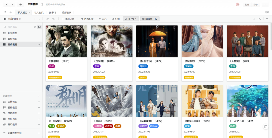Image resolution: width=272 pixels, height=138 pixels.
Task: Click the 简川訸 director tag
Action: click(x=143, y=66)
